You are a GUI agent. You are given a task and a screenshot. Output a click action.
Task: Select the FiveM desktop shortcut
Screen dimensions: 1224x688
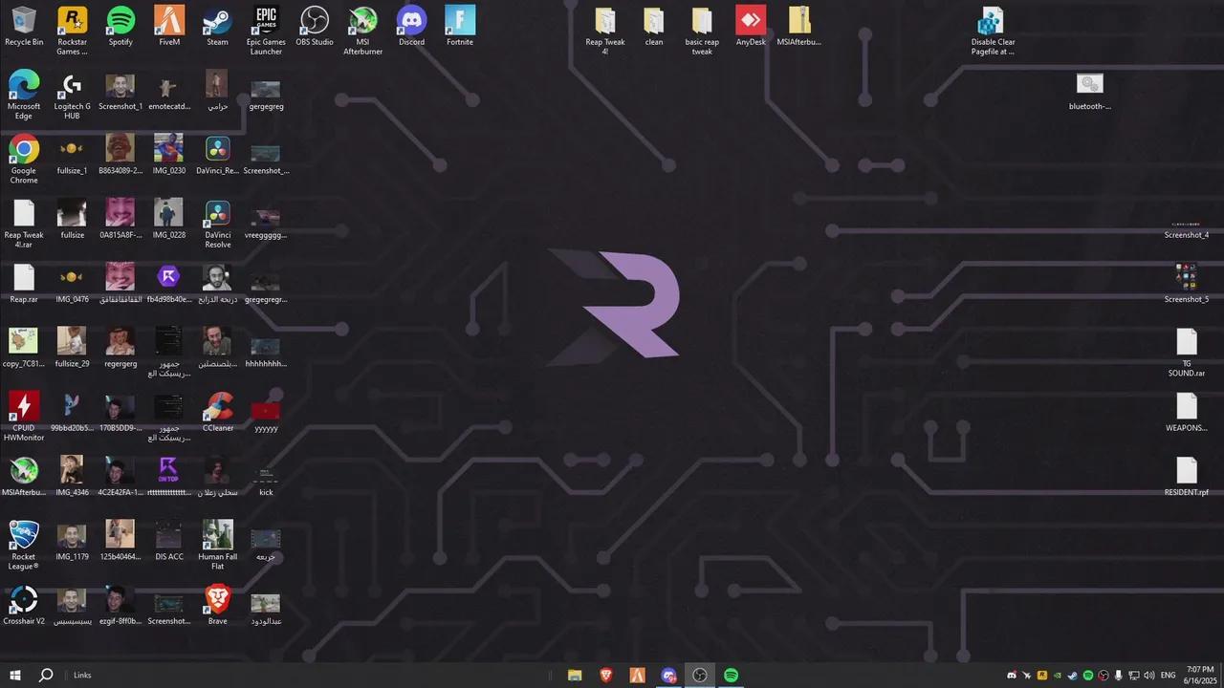pyautogui.click(x=169, y=27)
